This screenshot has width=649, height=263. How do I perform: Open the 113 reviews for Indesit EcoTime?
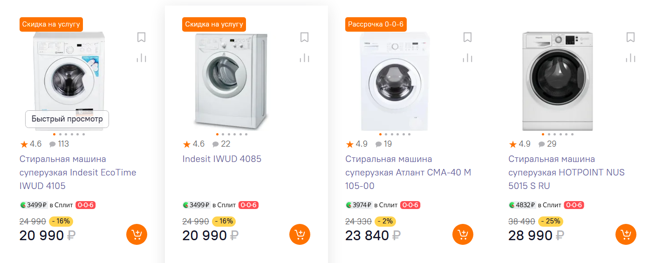59,144
